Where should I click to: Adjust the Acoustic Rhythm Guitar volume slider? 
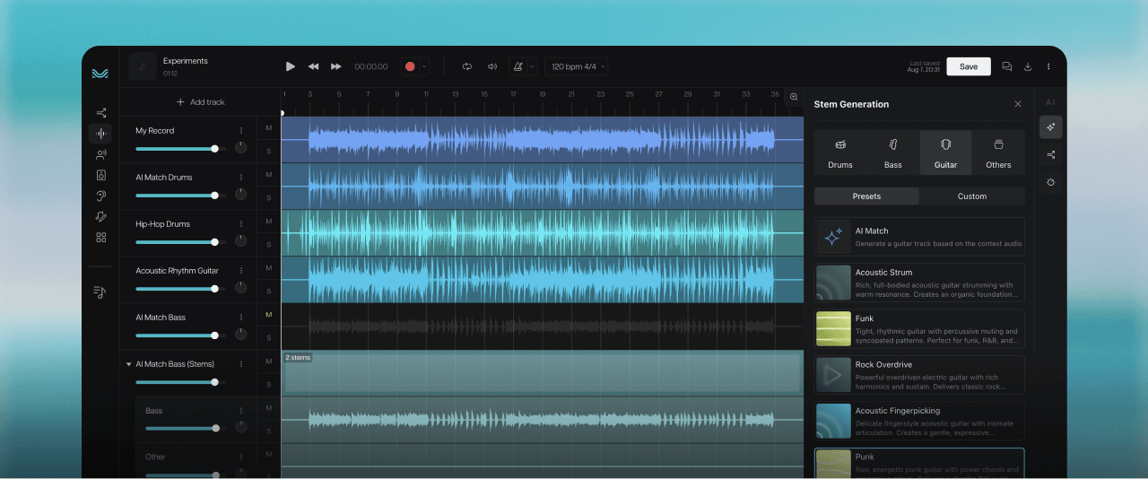coord(214,289)
